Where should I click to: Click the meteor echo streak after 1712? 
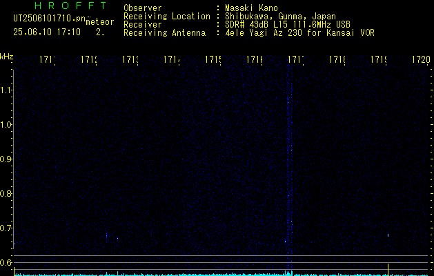pyautogui.click(x=106, y=236)
